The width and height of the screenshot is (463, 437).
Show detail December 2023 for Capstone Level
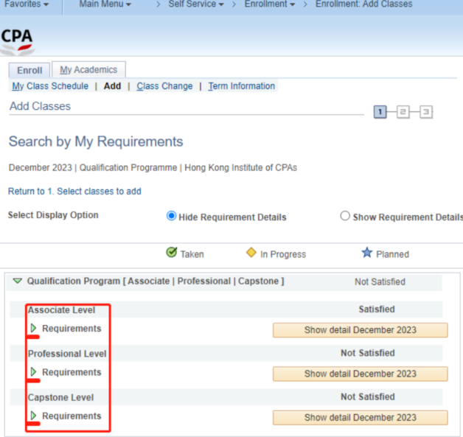[x=361, y=417]
